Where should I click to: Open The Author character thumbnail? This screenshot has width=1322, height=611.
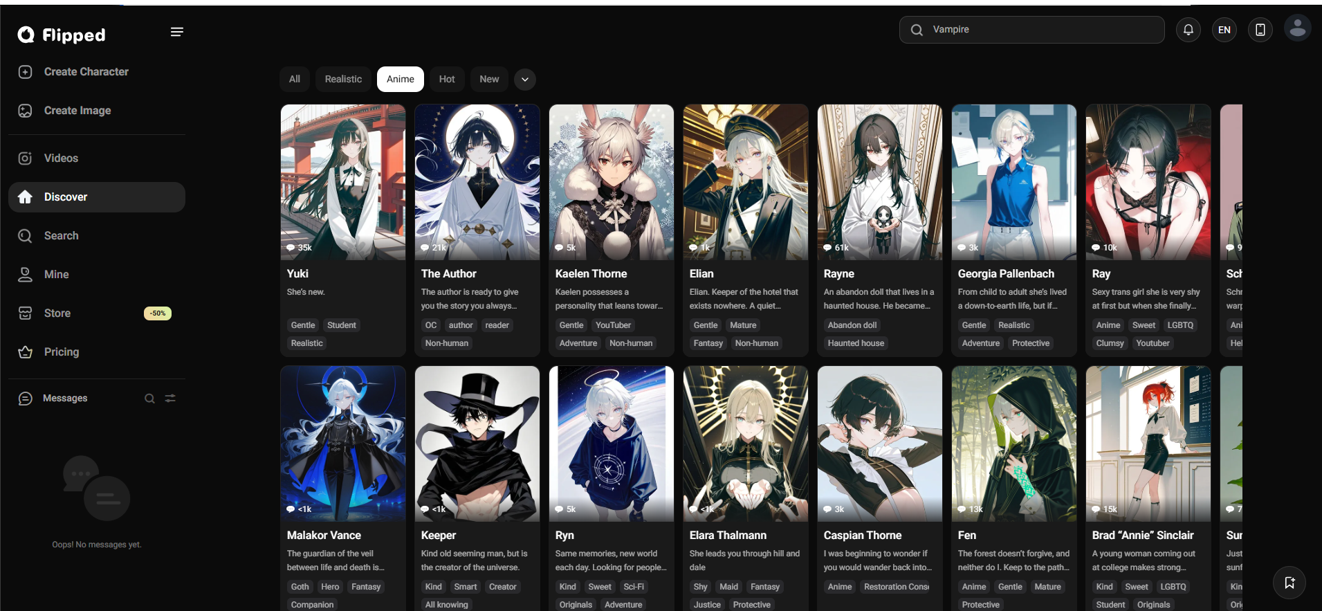477,182
